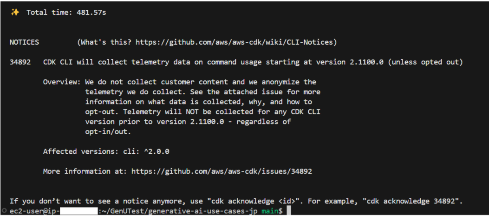Open the aws-cdk issues/34892 URL

click(222, 171)
